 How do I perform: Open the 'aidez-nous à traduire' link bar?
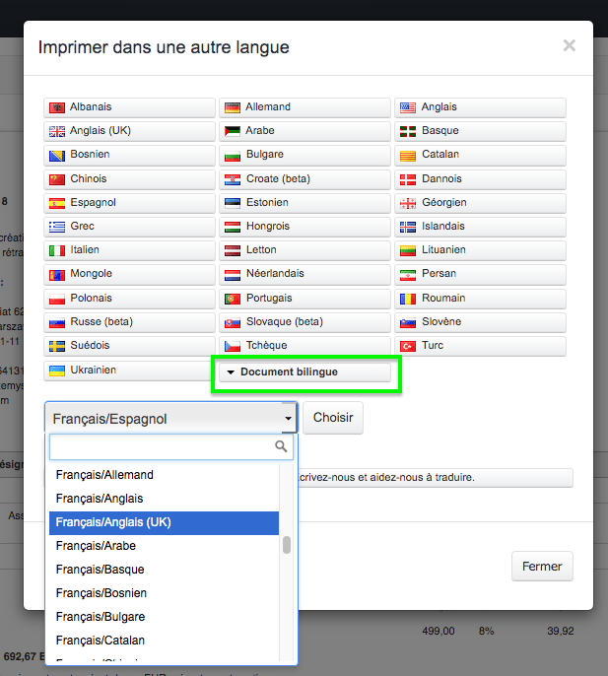click(x=436, y=478)
